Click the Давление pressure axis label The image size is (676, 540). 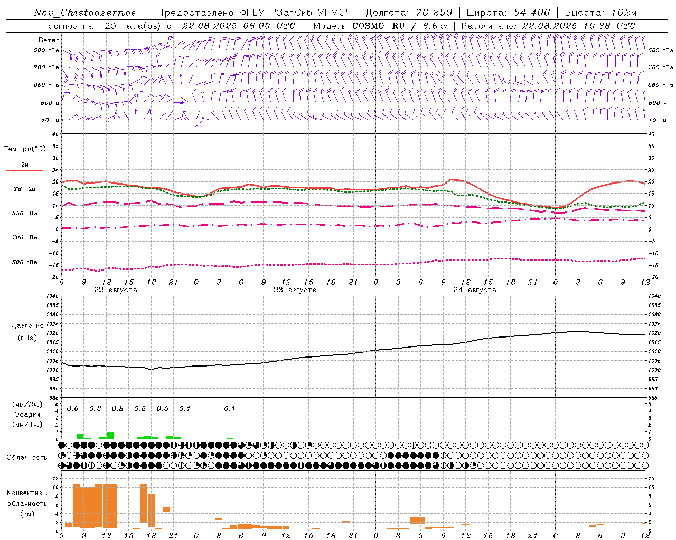(27, 326)
